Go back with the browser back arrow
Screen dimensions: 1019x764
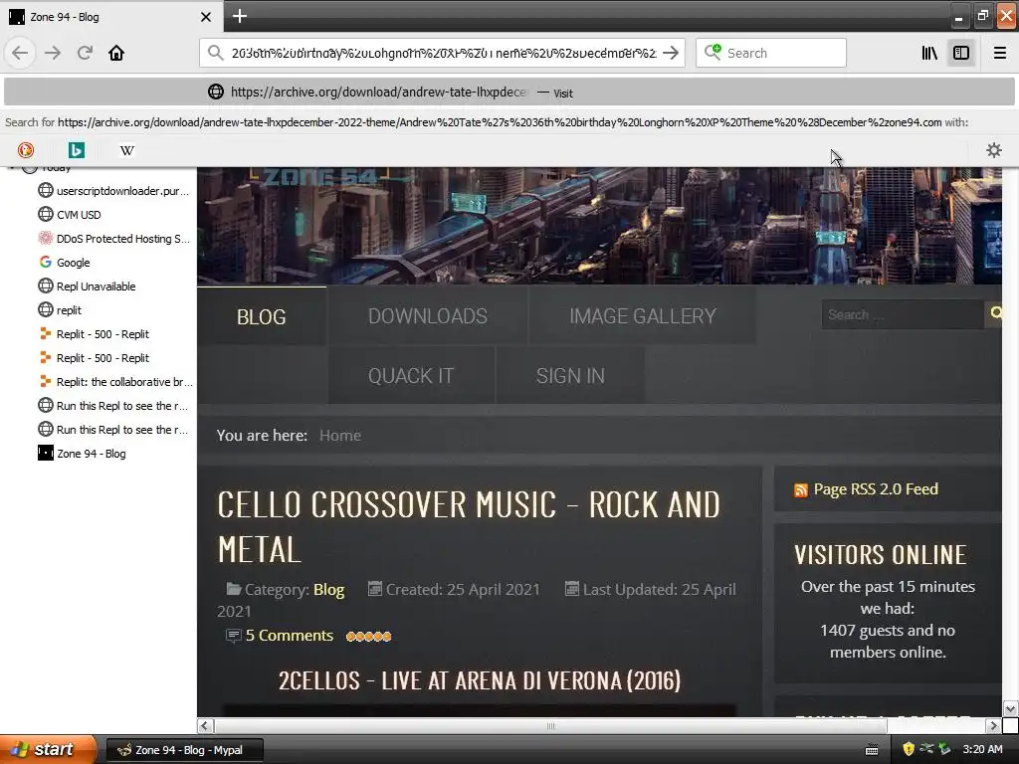pos(20,53)
